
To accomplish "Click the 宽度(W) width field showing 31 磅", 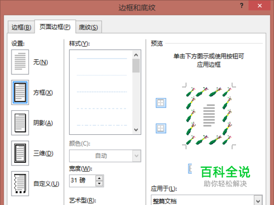I will click(x=82, y=181).
